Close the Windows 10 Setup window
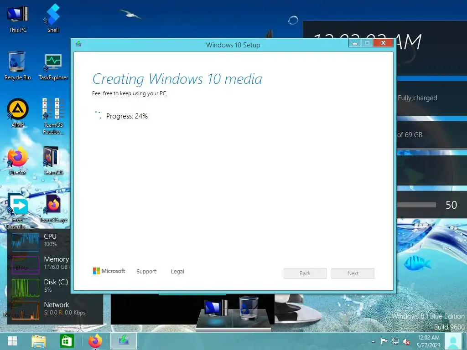 [x=383, y=43]
